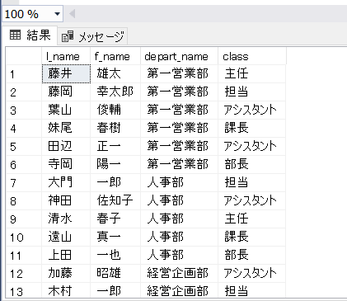Click the cell 木村 in row 13
The image size is (347, 301).
click(x=66, y=290)
